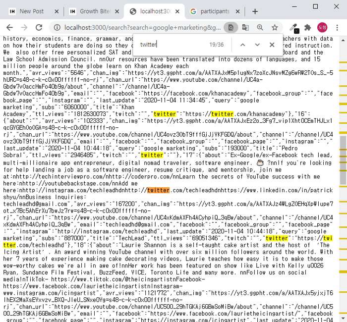Screen dimensions: 347x322
Task: Open the zoom magnifier icon
Action: pyautogui.click(x=260, y=28)
